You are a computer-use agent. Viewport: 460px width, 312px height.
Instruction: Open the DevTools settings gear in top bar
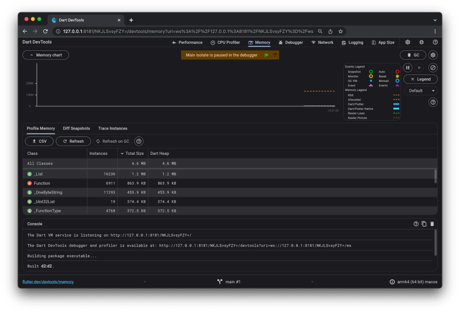pos(408,42)
